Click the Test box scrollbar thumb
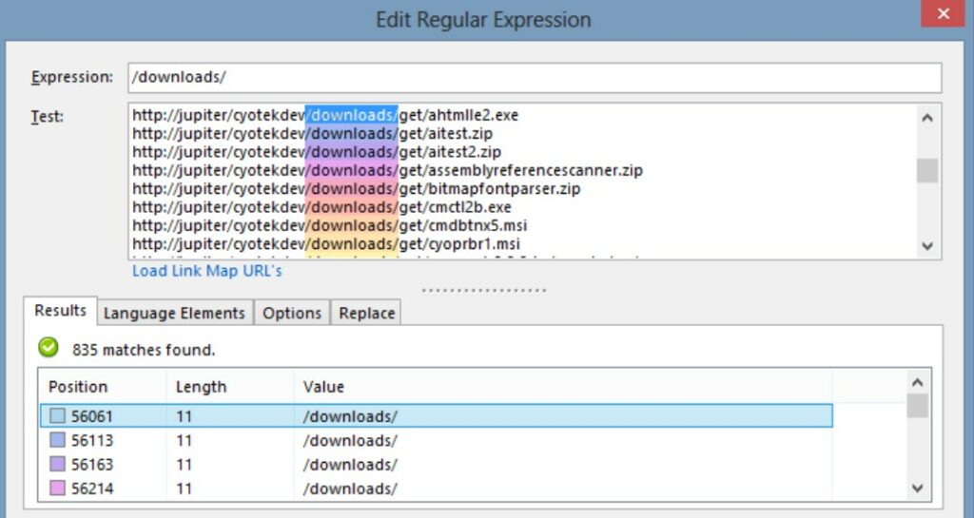The height and width of the screenshot is (518, 974). (927, 170)
